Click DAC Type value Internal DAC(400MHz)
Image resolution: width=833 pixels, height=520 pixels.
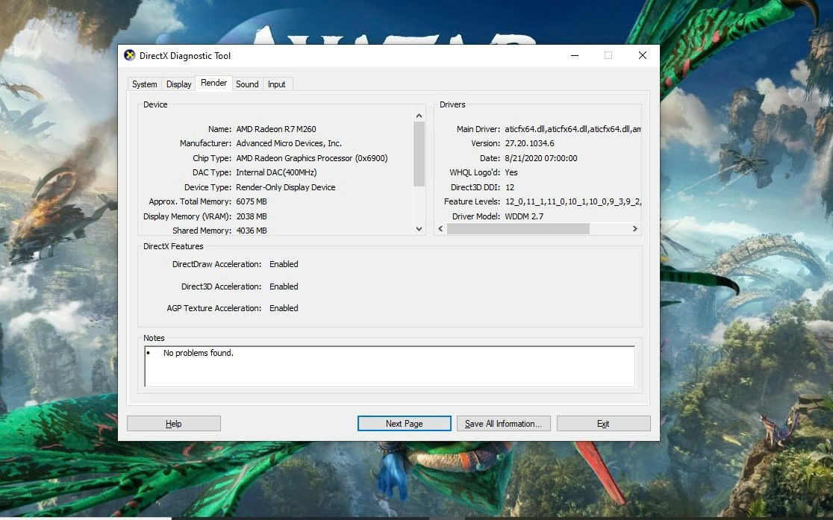coord(275,172)
